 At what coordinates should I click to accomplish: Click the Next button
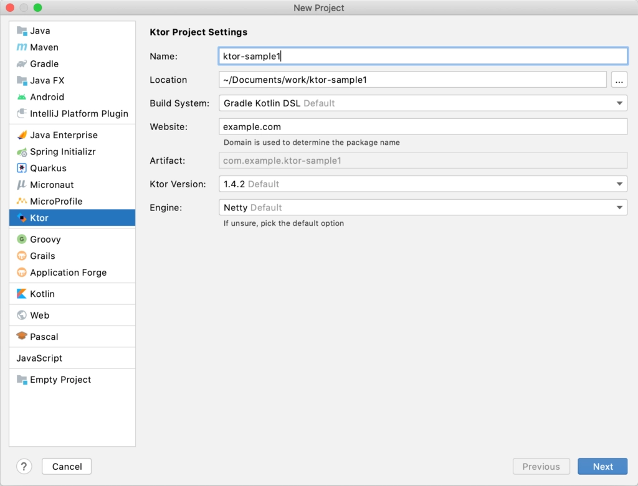[602, 467]
